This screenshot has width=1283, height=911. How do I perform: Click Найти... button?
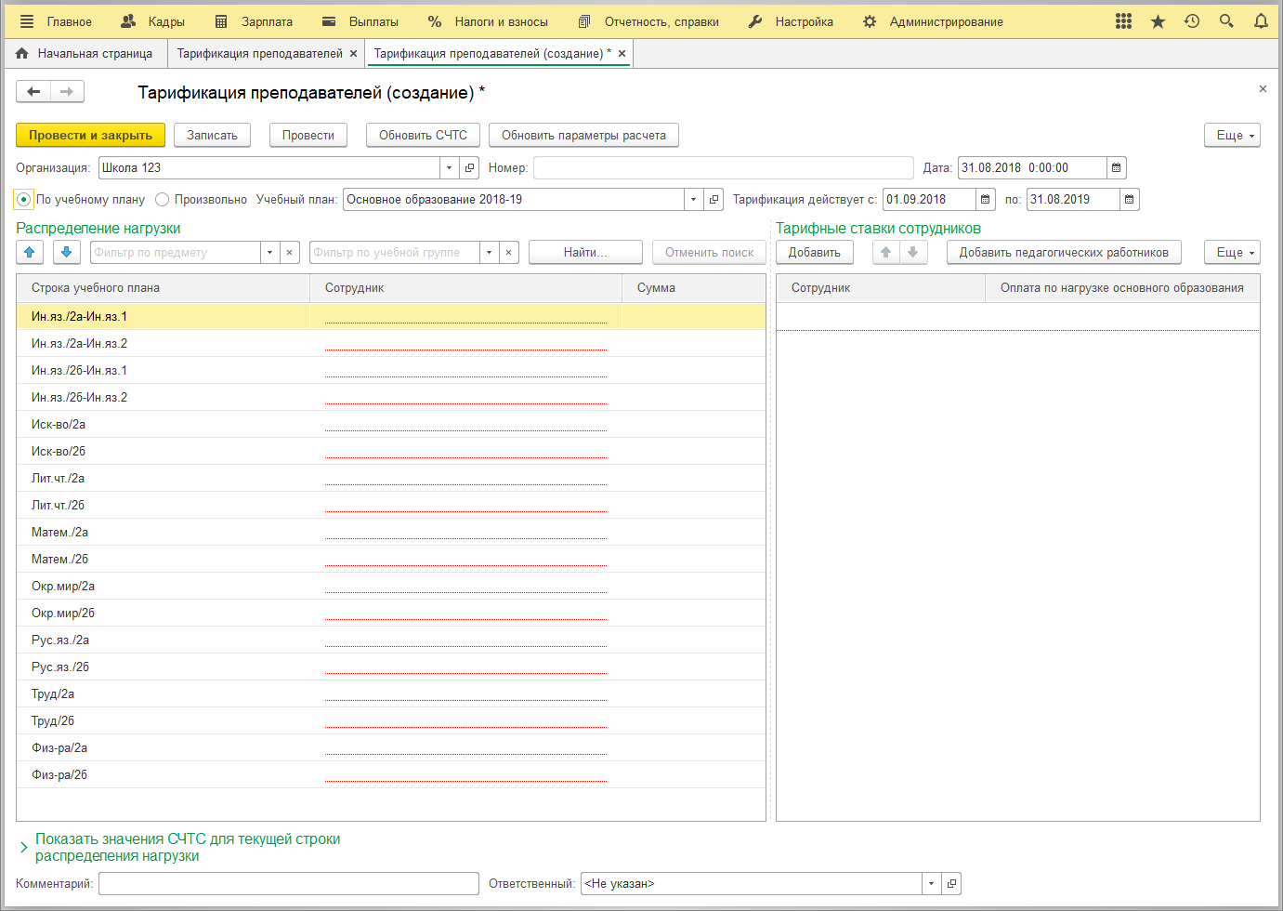(585, 252)
